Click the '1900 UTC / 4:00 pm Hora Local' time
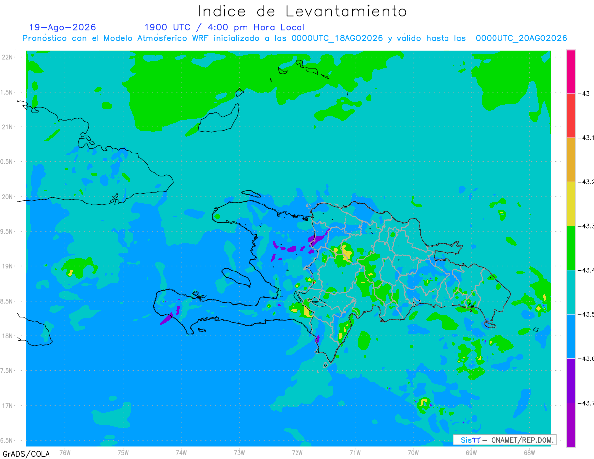The width and height of the screenshot is (594, 459). click(x=224, y=27)
